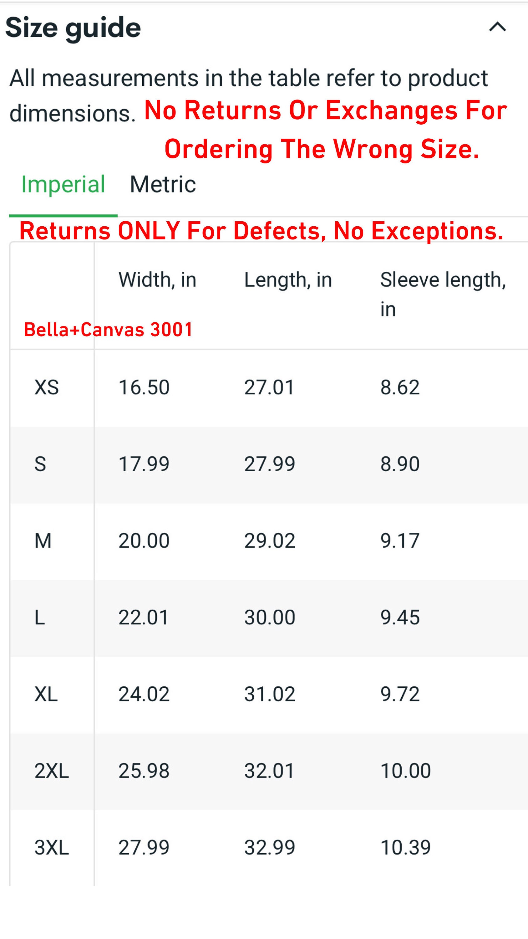Click the Length, in column header
528x939 pixels.
point(288,280)
